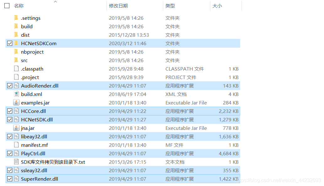Screen dimensions: 324x186
Task: Select the build.xml file name
Action: 31,94
